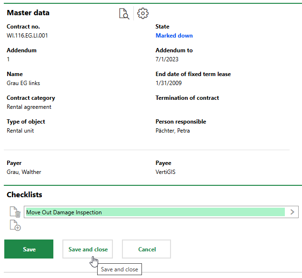Viewport: 302px width, 278px height.
Task: Select Rental agreement contract category value
Action: [29, 107]
